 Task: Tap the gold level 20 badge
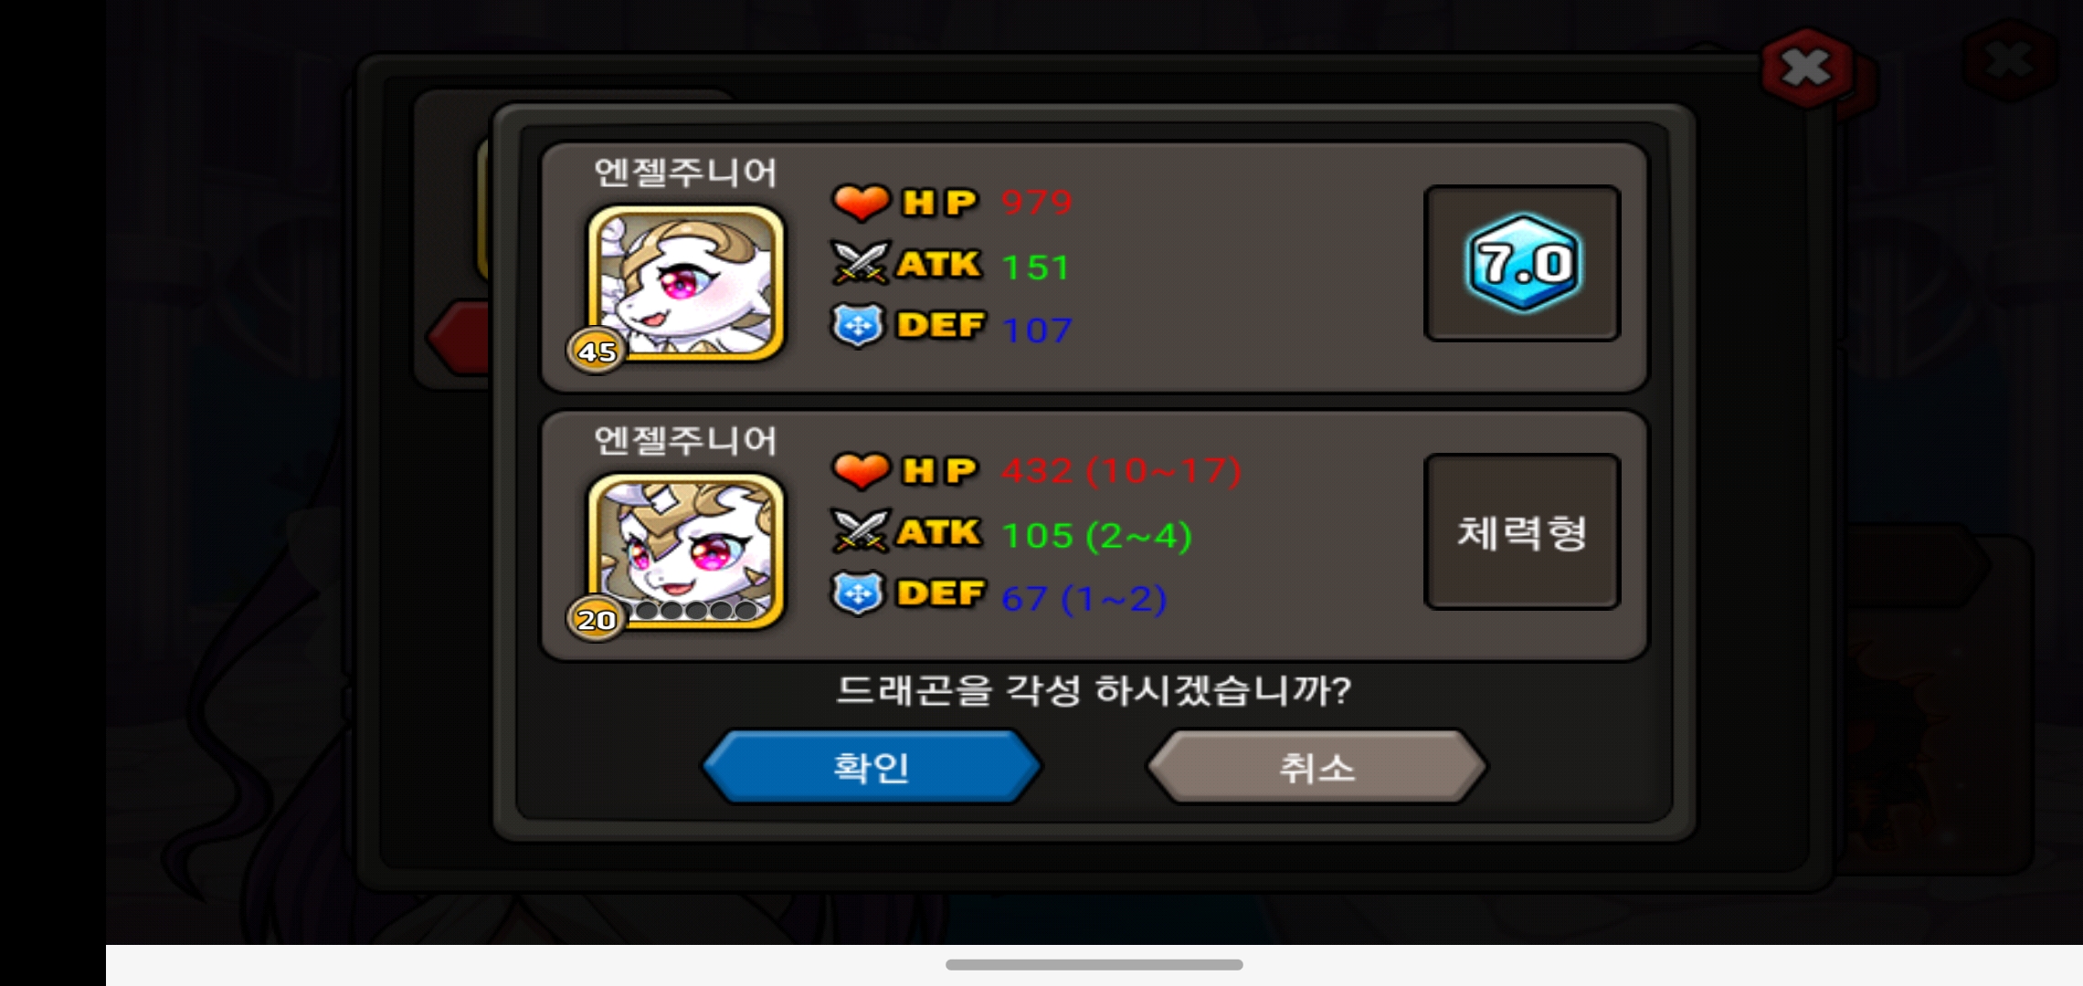click(597, 619)
